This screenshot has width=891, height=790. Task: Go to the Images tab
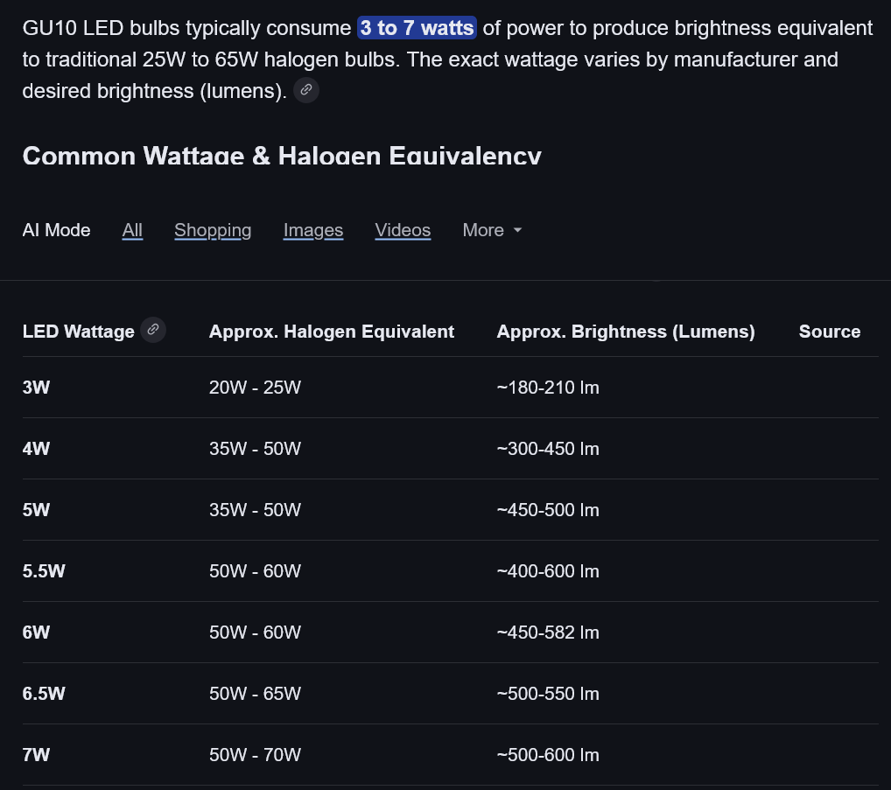[313, 230]
